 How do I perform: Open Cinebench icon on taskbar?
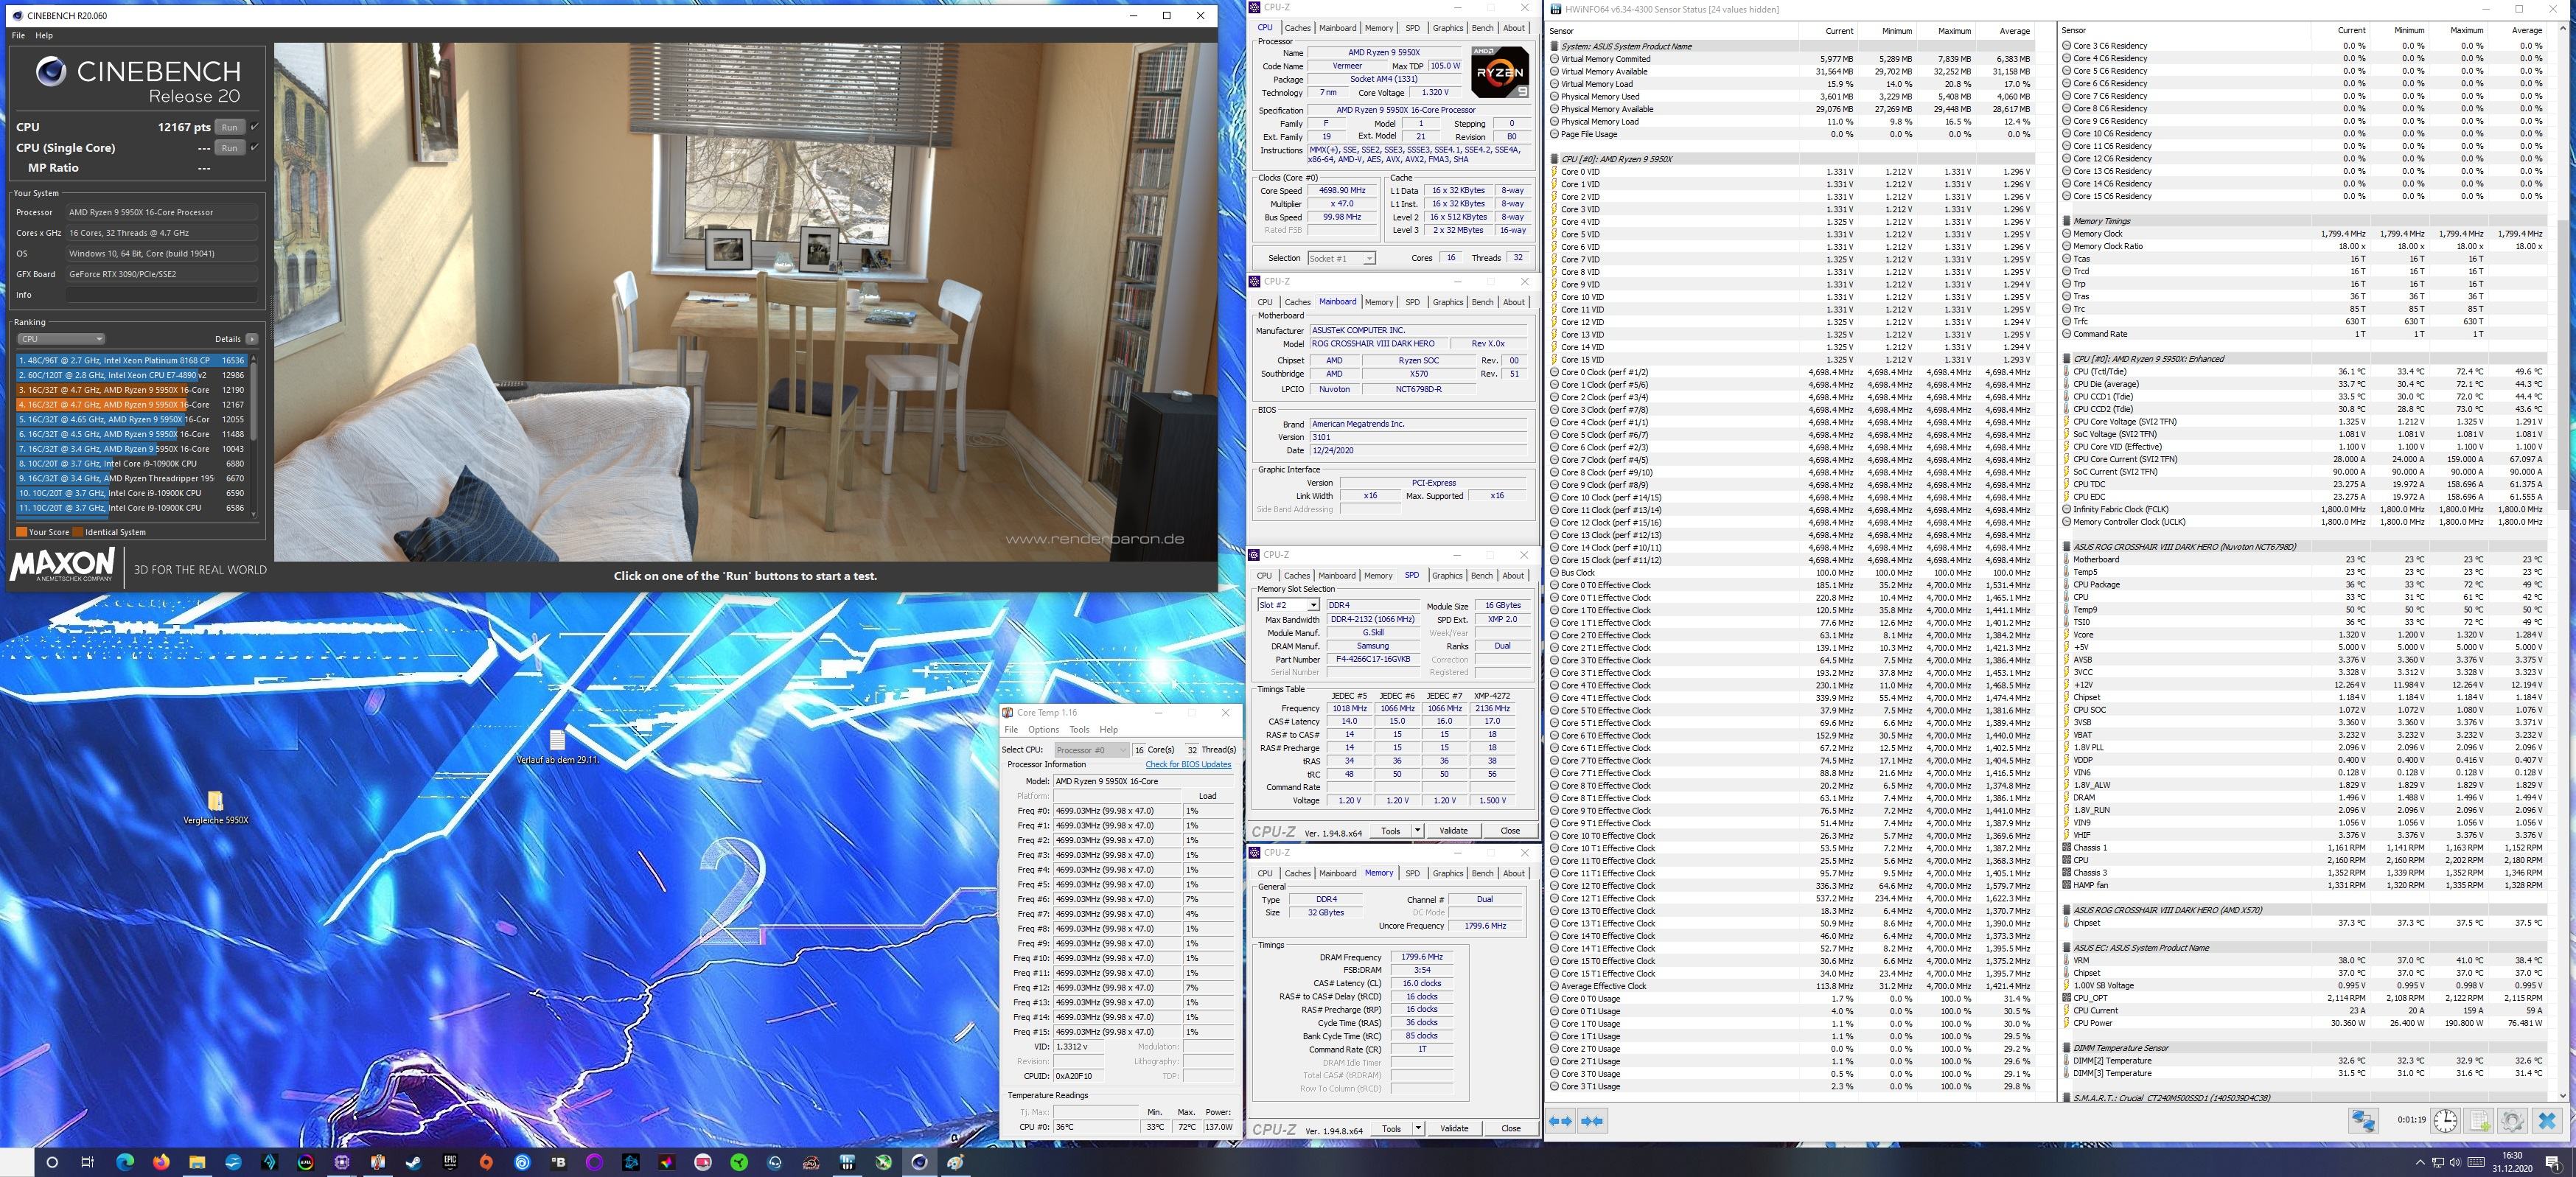[919, 1162]
